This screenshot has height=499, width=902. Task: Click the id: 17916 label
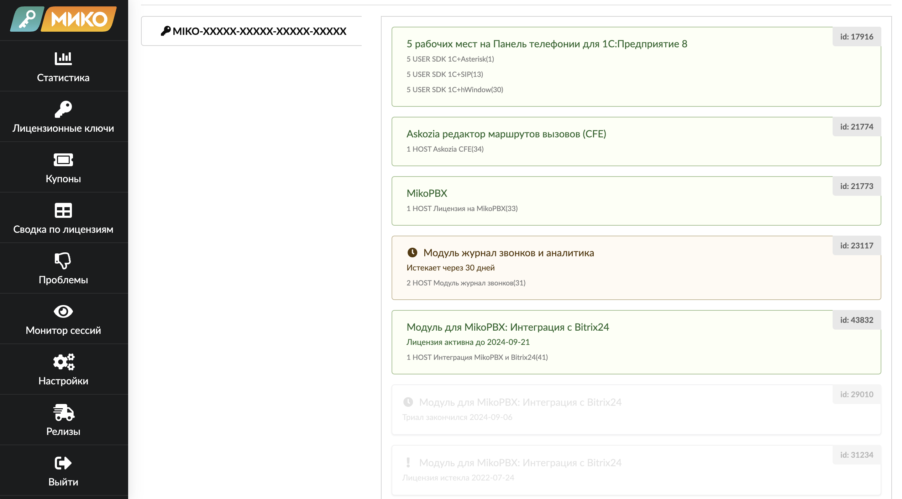[x=856, y=37]
